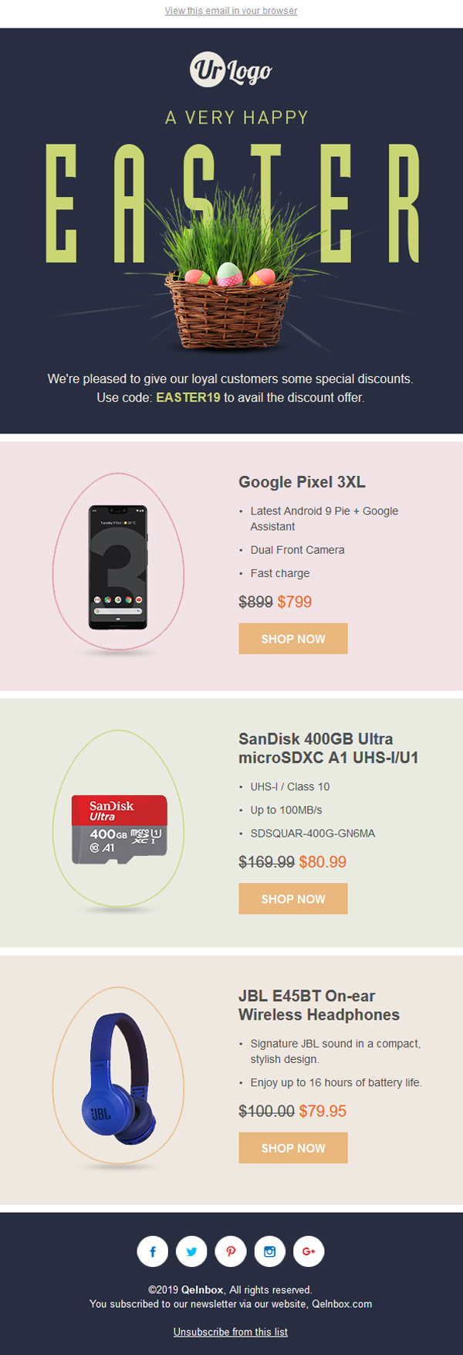Open the blue JBL headphones image
Viewport: 463px width, 1355px height.
pos(118,1079)
